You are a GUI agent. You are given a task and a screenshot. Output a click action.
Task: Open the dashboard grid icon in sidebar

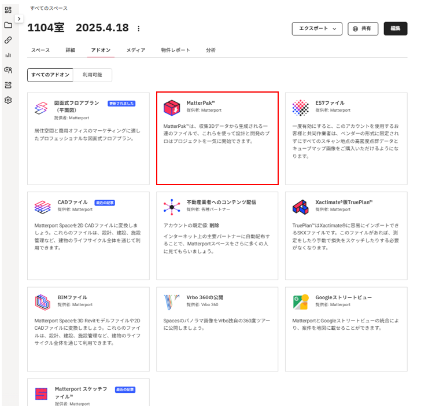pos(8,10)
